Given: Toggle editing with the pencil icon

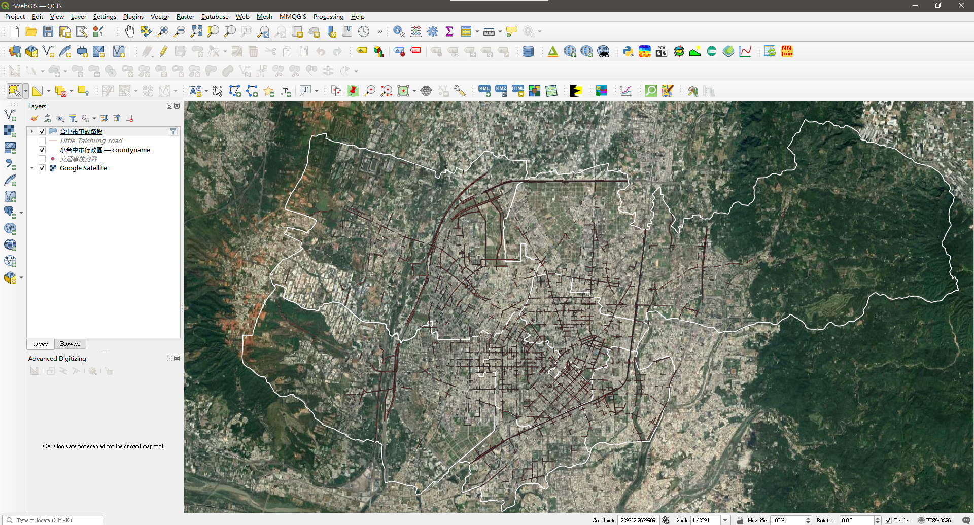Looking at the screenshot, I should (163, 51).
